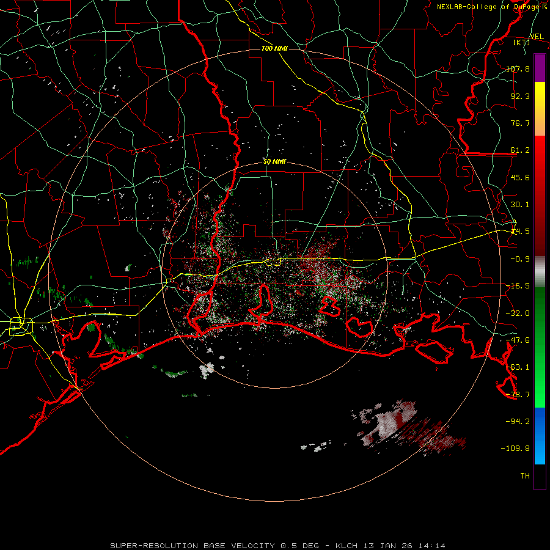Click the 14.5 legend value
Viewport: 550px width, 550px height.
(520, 232)
